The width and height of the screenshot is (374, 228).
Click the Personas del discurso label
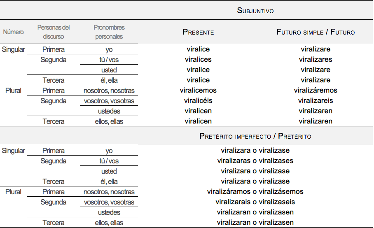[x=54, y=32]
